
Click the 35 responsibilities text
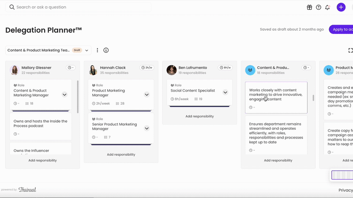(114, 73)
